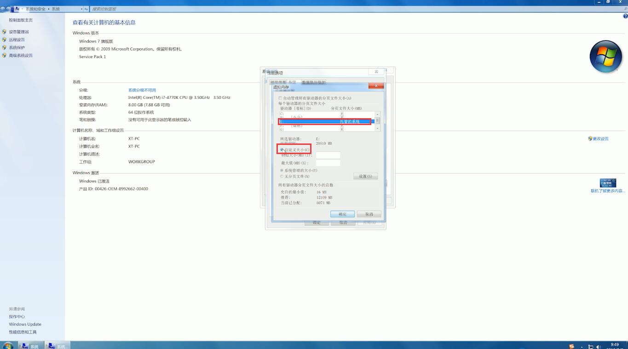Viewport: 628px width, 349px height.
Task: Close the 虚拟内存 dialog with the red X
Action: point(376,86)
